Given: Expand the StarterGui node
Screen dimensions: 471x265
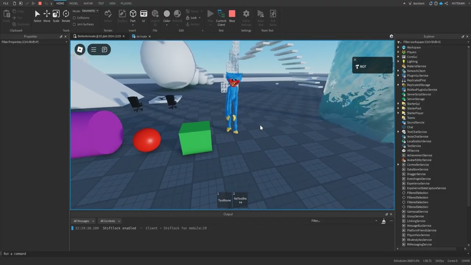Looking at the screenshot, I should tap(398, 104).
